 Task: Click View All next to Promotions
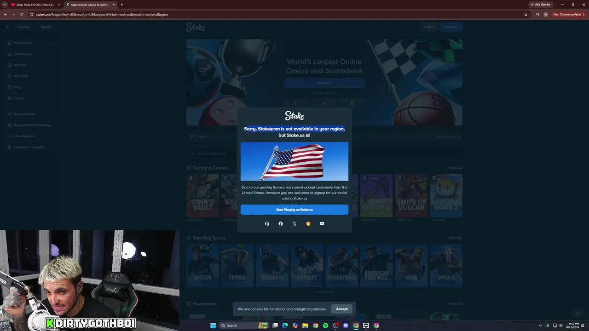456,304
